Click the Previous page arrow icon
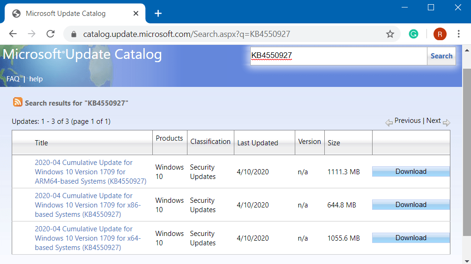 [x=389, y=123]
